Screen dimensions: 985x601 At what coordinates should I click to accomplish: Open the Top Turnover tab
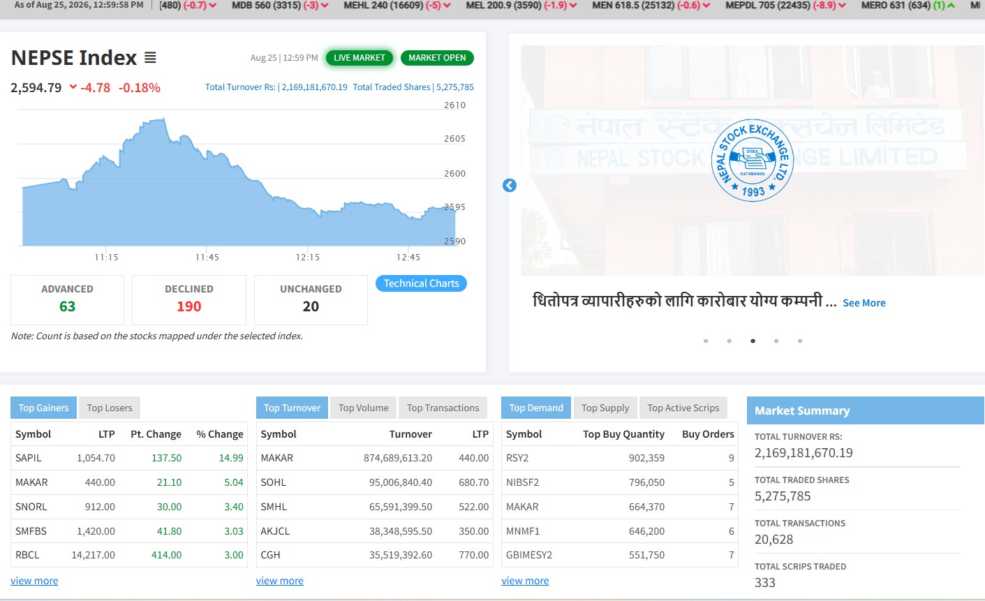click(x=292, y=408)
